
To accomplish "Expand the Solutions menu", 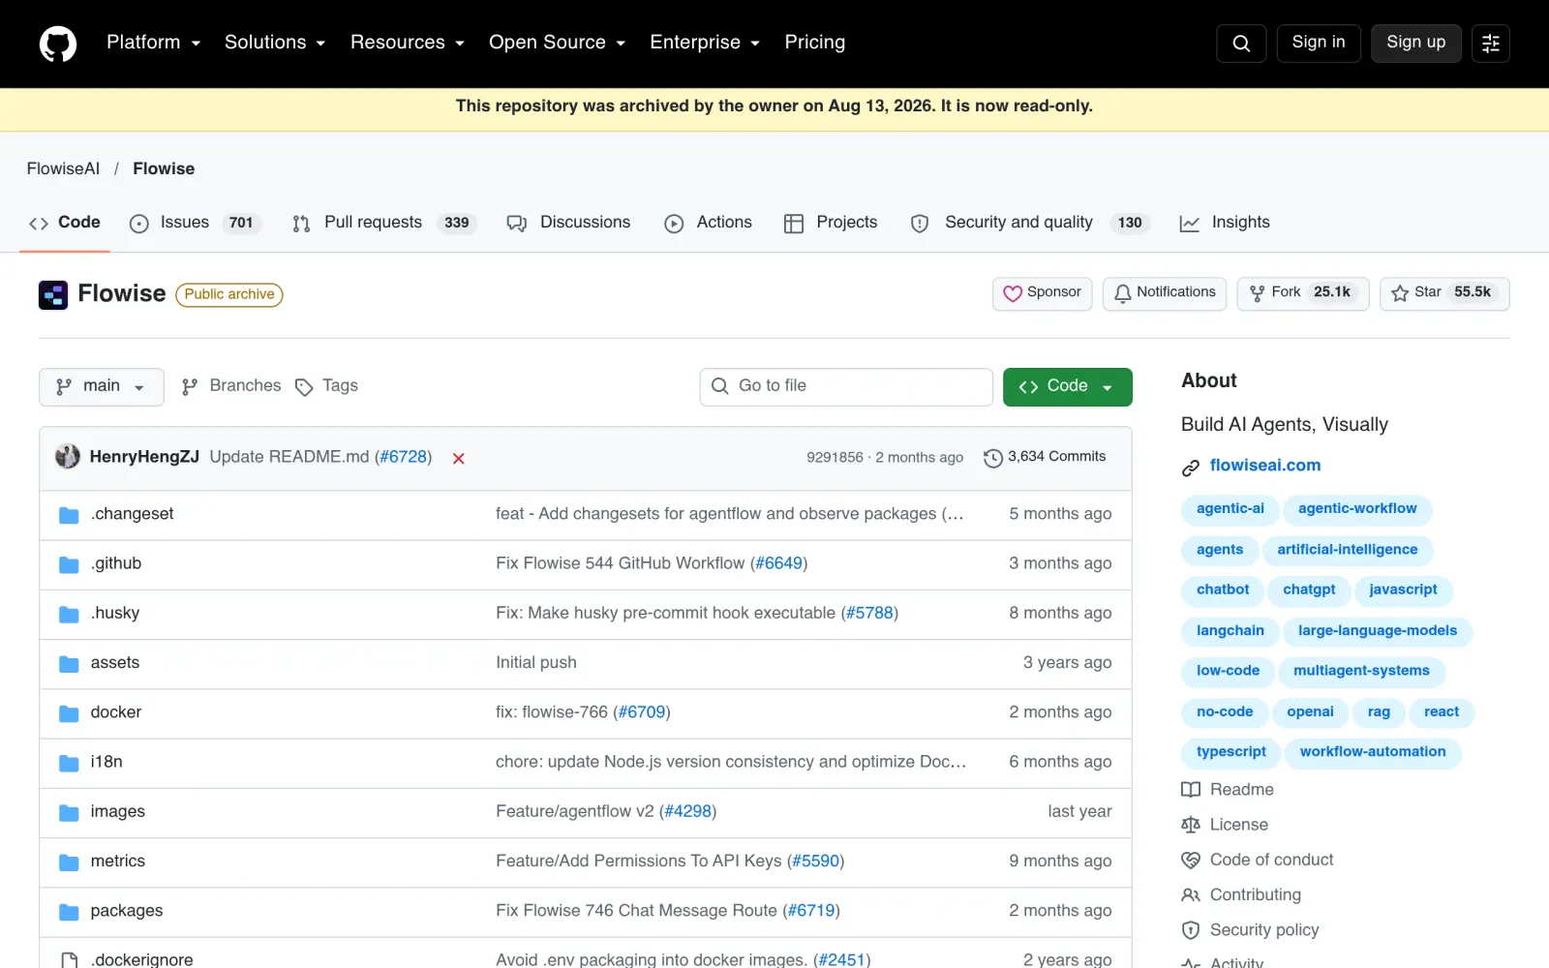I will [x=275, y=43].
